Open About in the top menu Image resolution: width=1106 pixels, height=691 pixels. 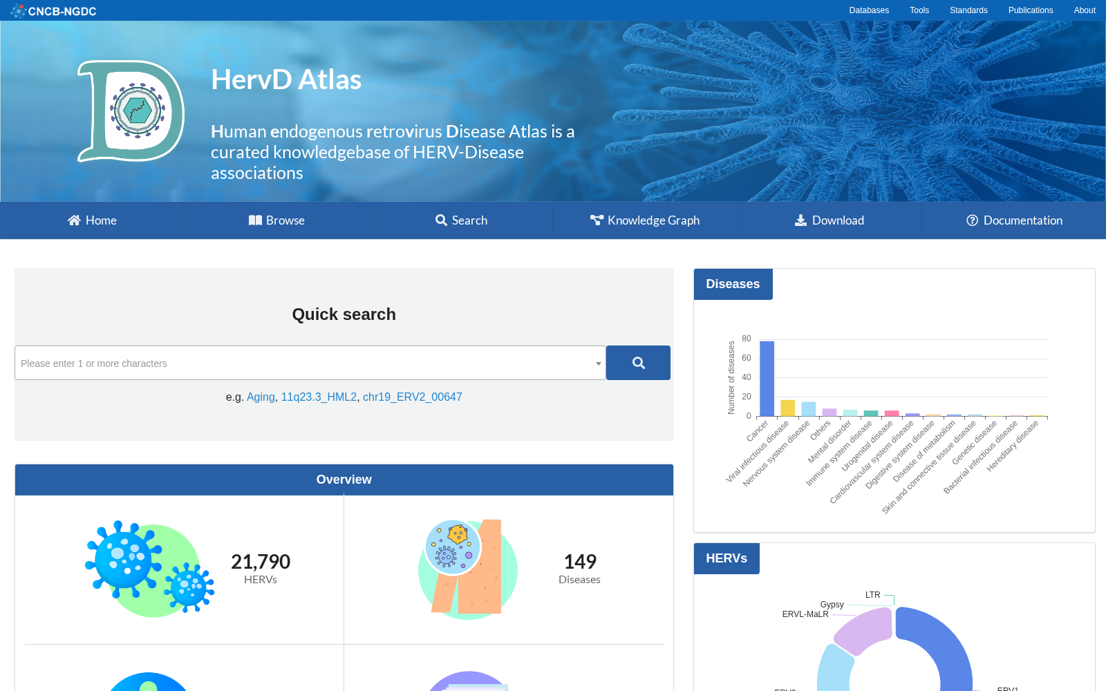(1085, 10)
